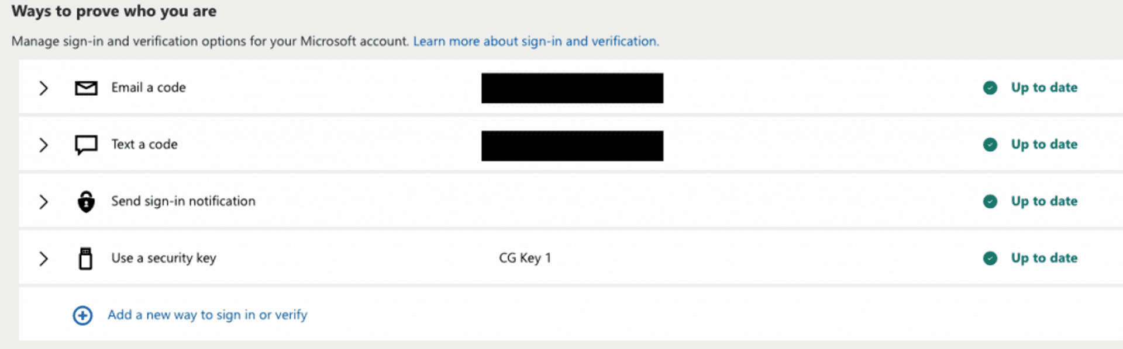Viewport: 1123px width, 349px height.
Task: Expand the Send sign-in notification option
Action: tap(43, 202)
